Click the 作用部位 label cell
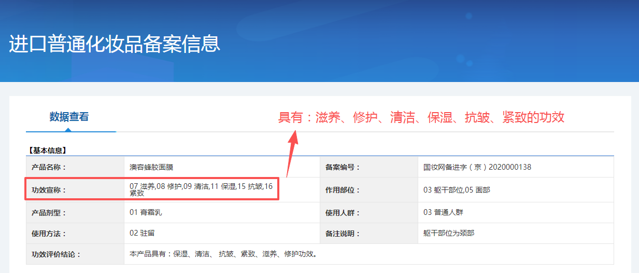Viewport: 639px width, 273px height. pos(369,190)
